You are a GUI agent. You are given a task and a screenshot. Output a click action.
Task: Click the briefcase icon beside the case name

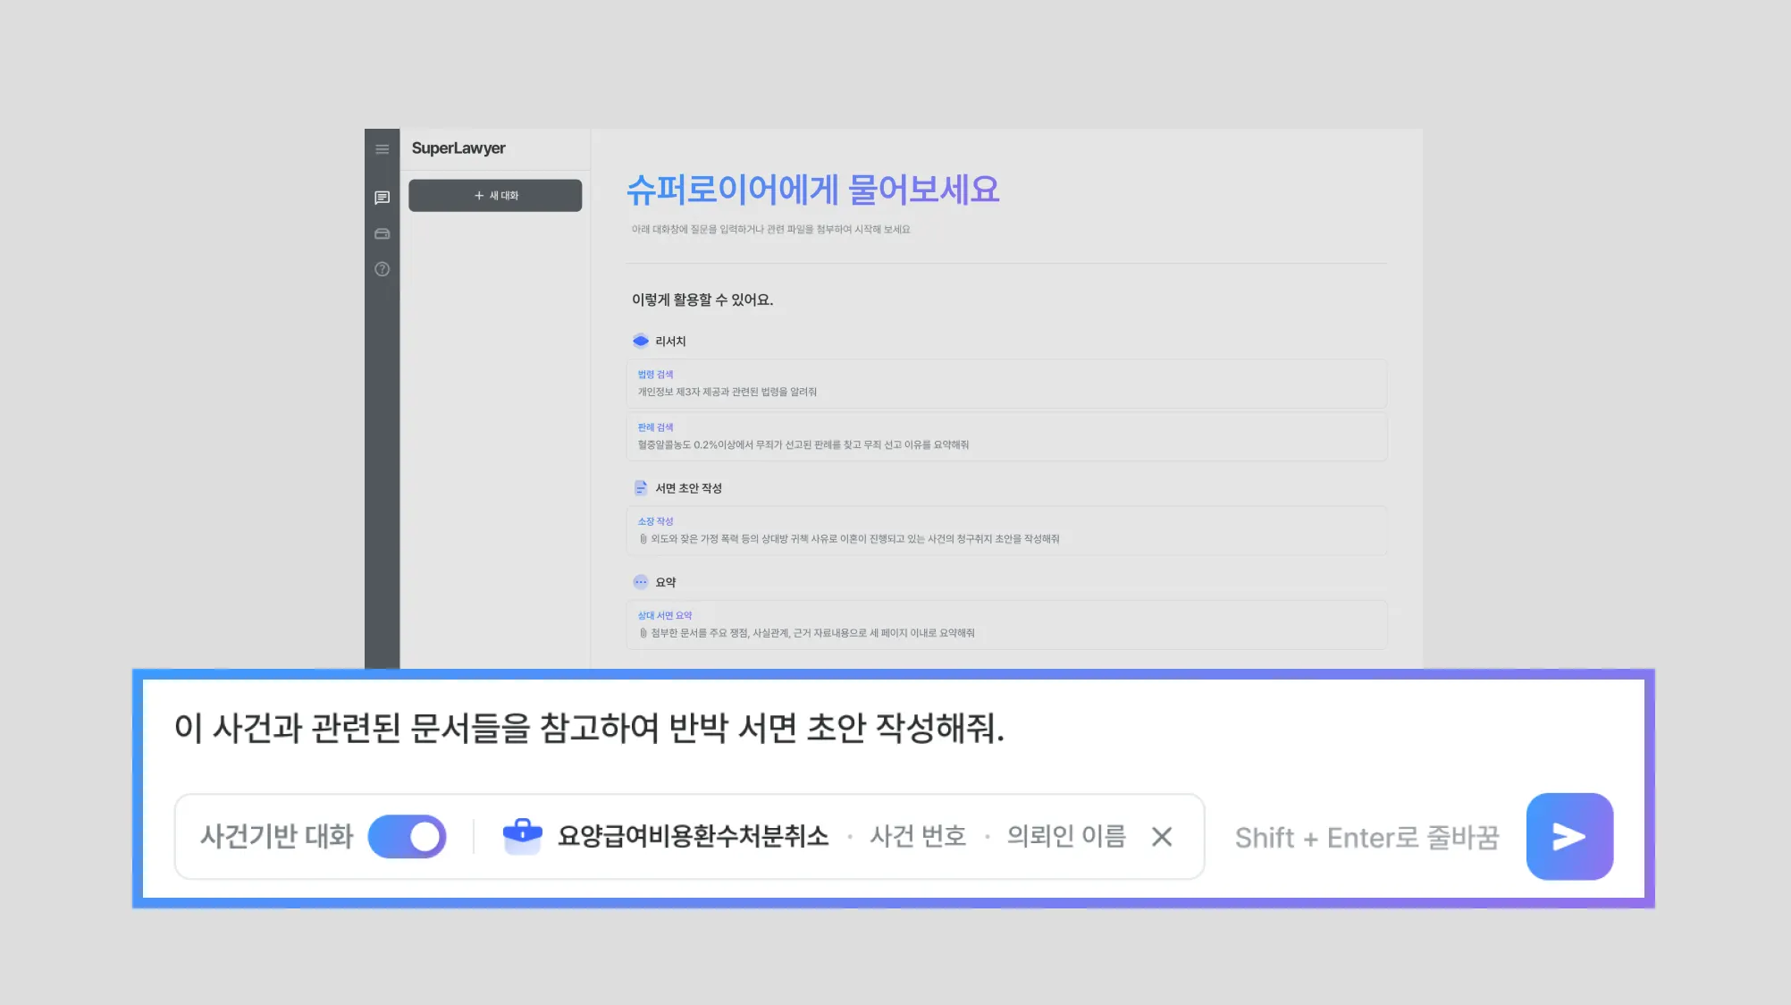click(523, 836)
